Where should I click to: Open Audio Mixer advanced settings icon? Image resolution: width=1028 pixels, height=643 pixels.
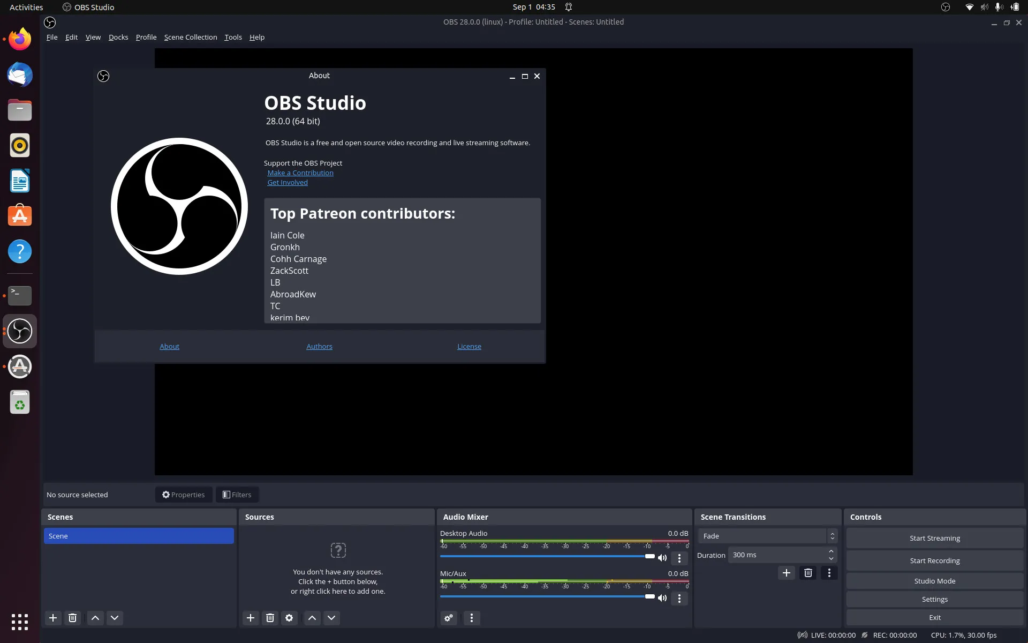pos(449,617)
